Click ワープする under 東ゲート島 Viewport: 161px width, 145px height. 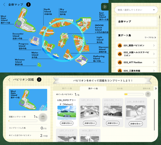(x=150, y=38)
